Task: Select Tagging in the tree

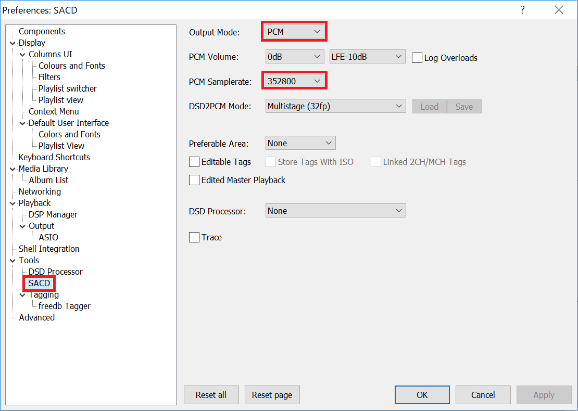Action: 44,294
